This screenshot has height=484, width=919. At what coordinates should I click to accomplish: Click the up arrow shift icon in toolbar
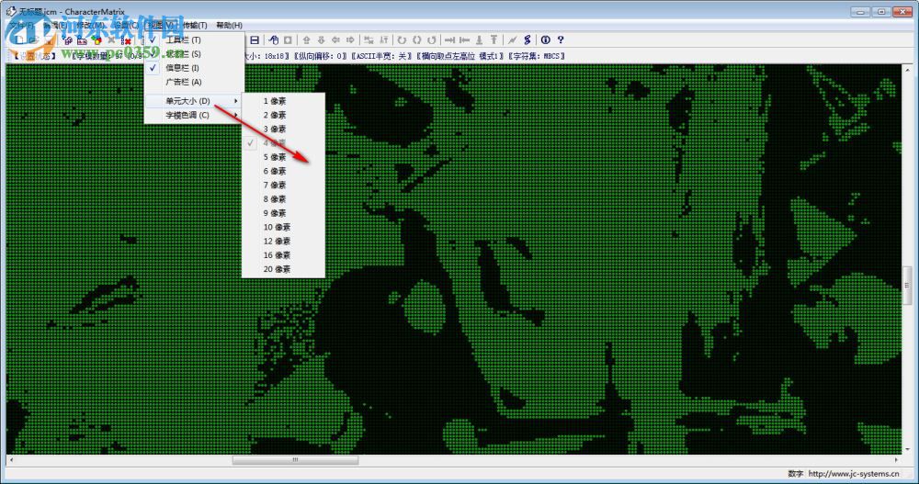(x=307, y=40)
